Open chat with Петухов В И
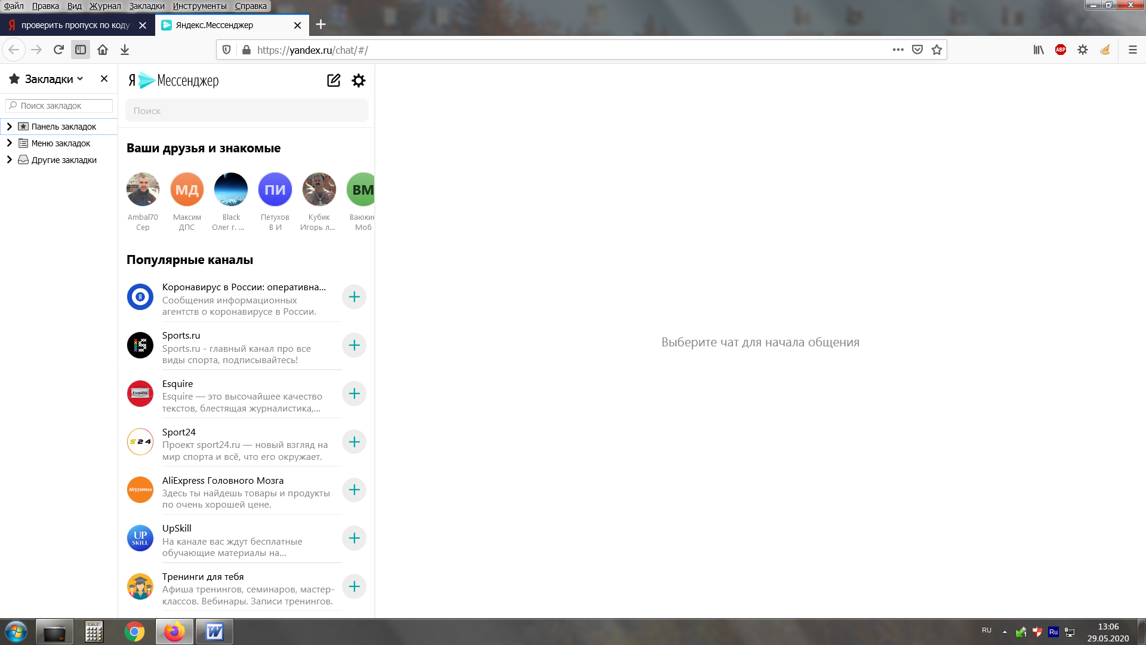Screen dimensions: 1146x645 click(x=275, y=190)
